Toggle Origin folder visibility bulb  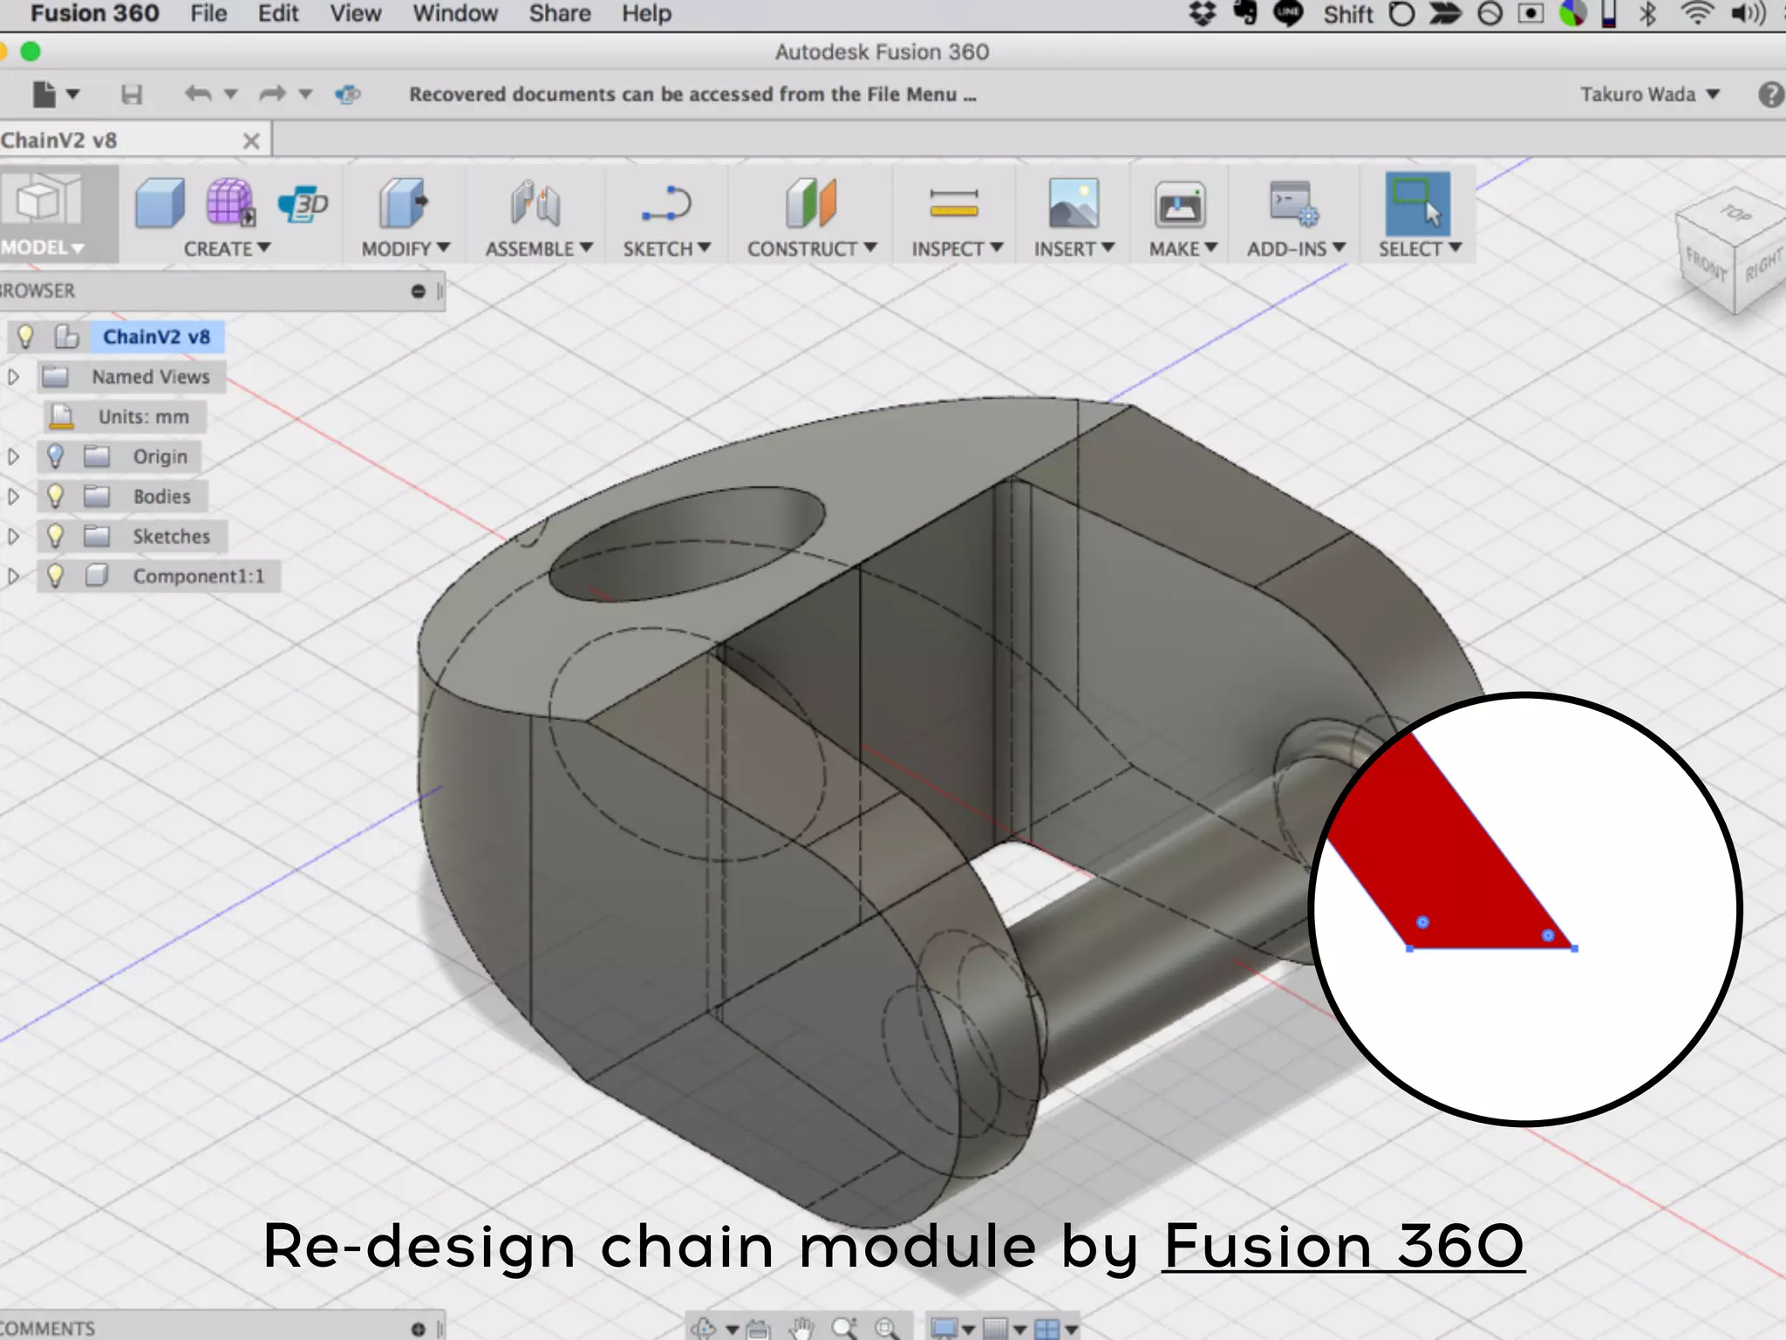tap(56, 455)
